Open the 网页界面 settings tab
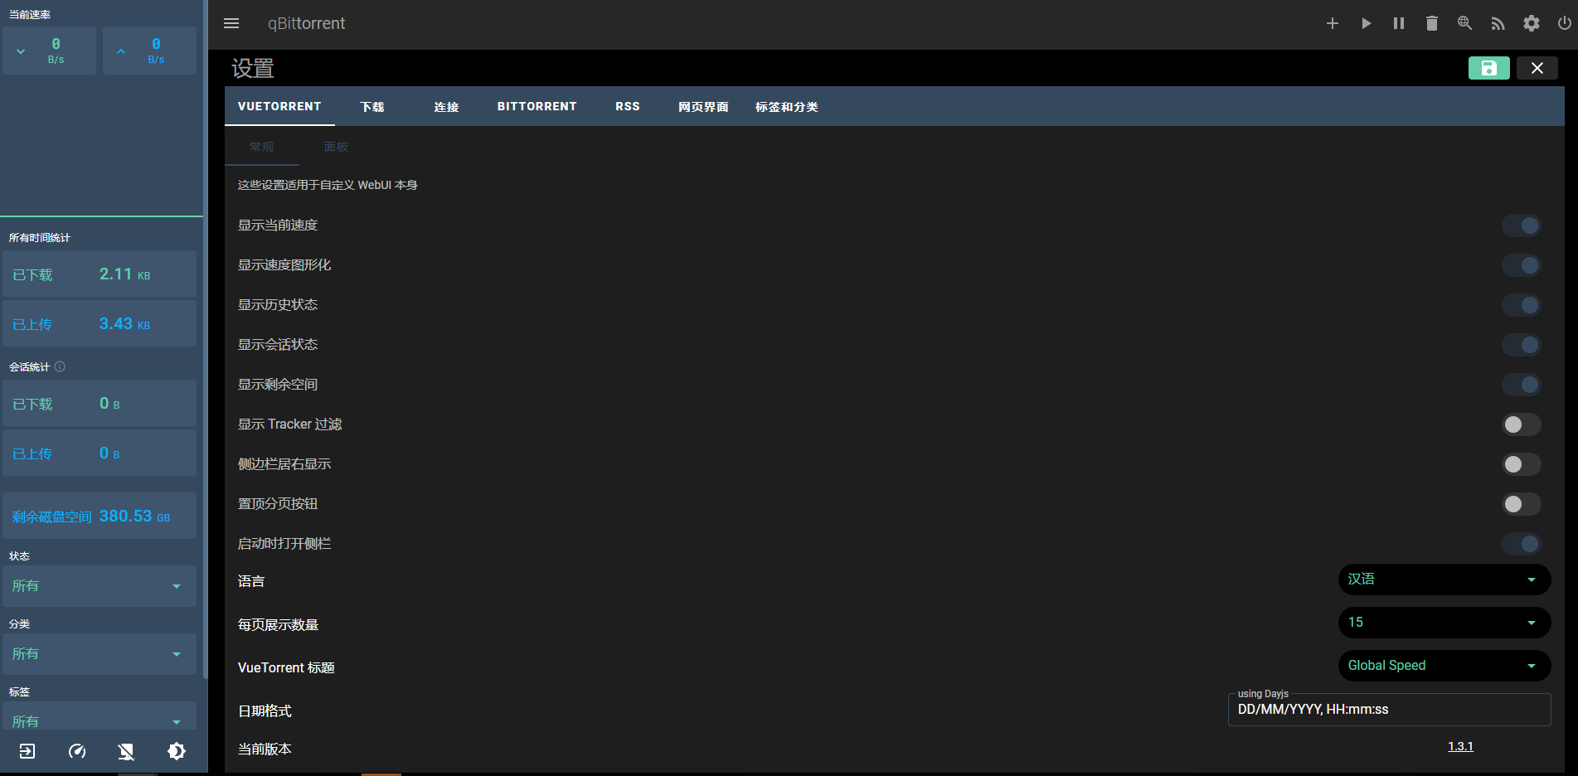The image size is (1578, 776). point(703,107)
